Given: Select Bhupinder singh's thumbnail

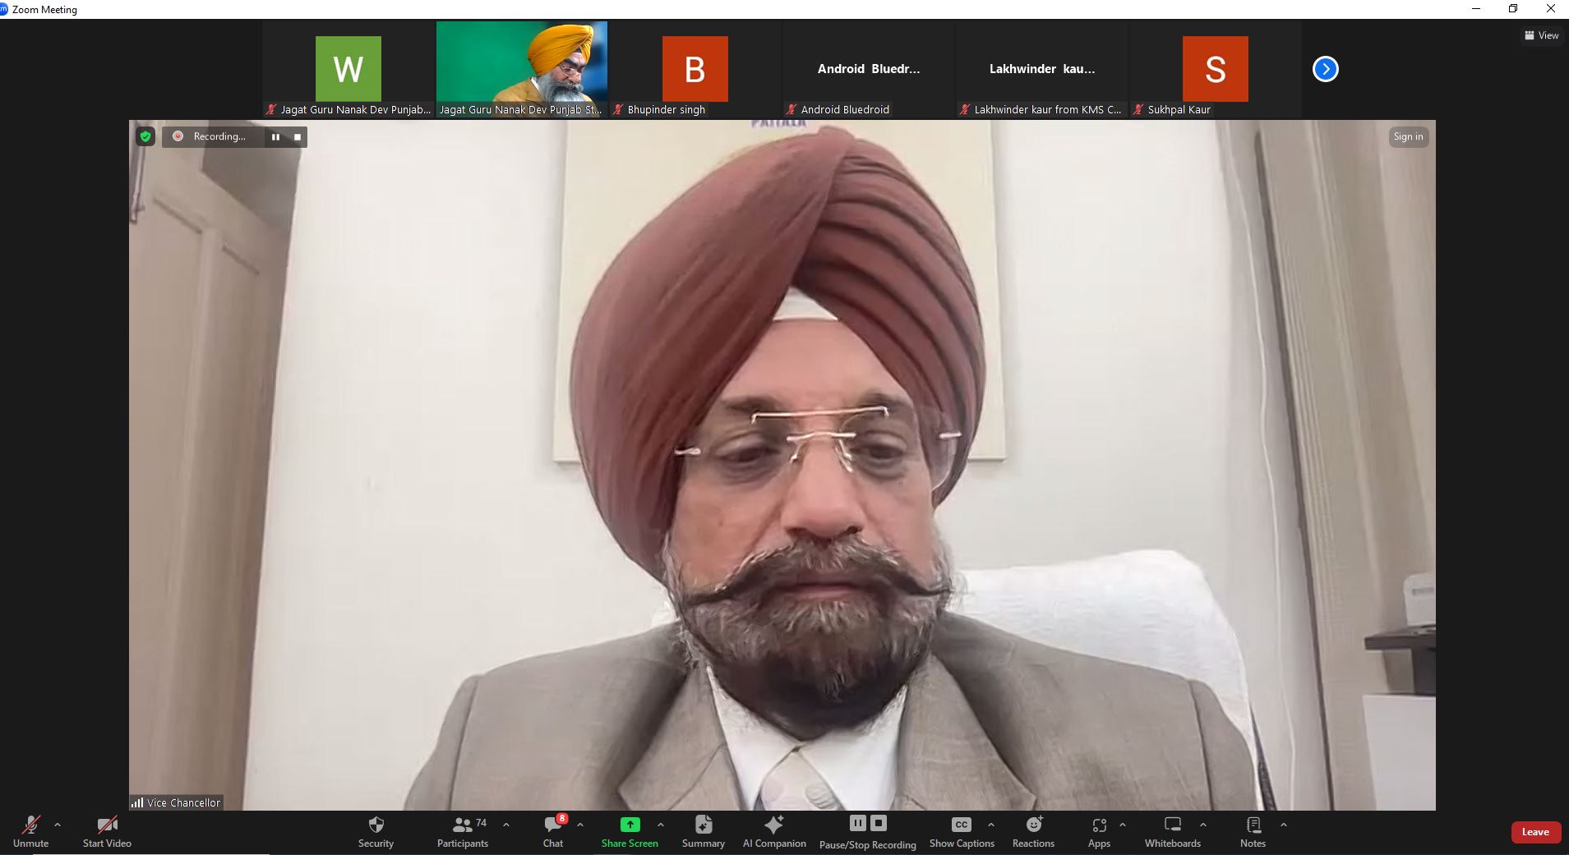Looking at the screenshot, I should [x=695, y=70].
